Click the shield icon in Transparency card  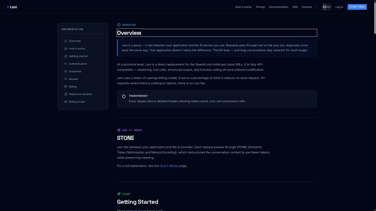point(124,96)
